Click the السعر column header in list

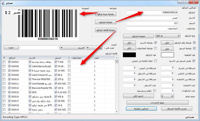[61, 58]
